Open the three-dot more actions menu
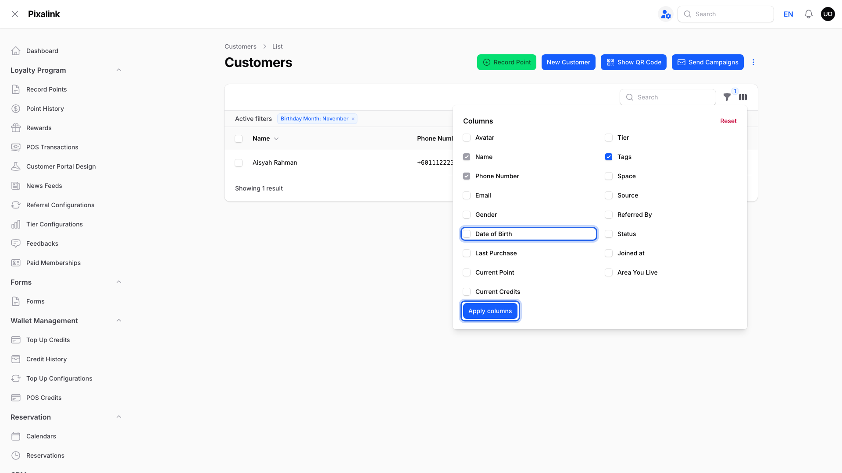The width and height of the screenshot is (842, 473). click(753, 62)
